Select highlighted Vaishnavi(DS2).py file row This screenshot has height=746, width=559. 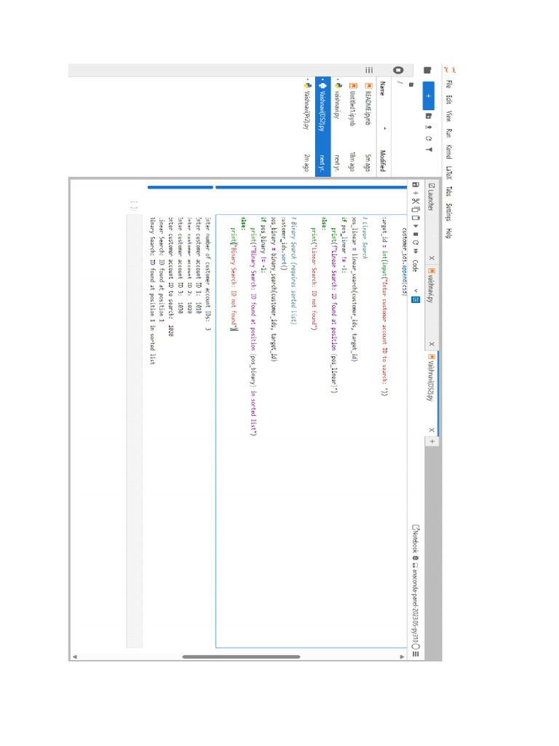pos(322,127)
